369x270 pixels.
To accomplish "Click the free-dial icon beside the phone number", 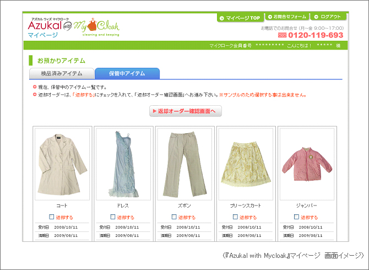I will (x=282, y=35).
